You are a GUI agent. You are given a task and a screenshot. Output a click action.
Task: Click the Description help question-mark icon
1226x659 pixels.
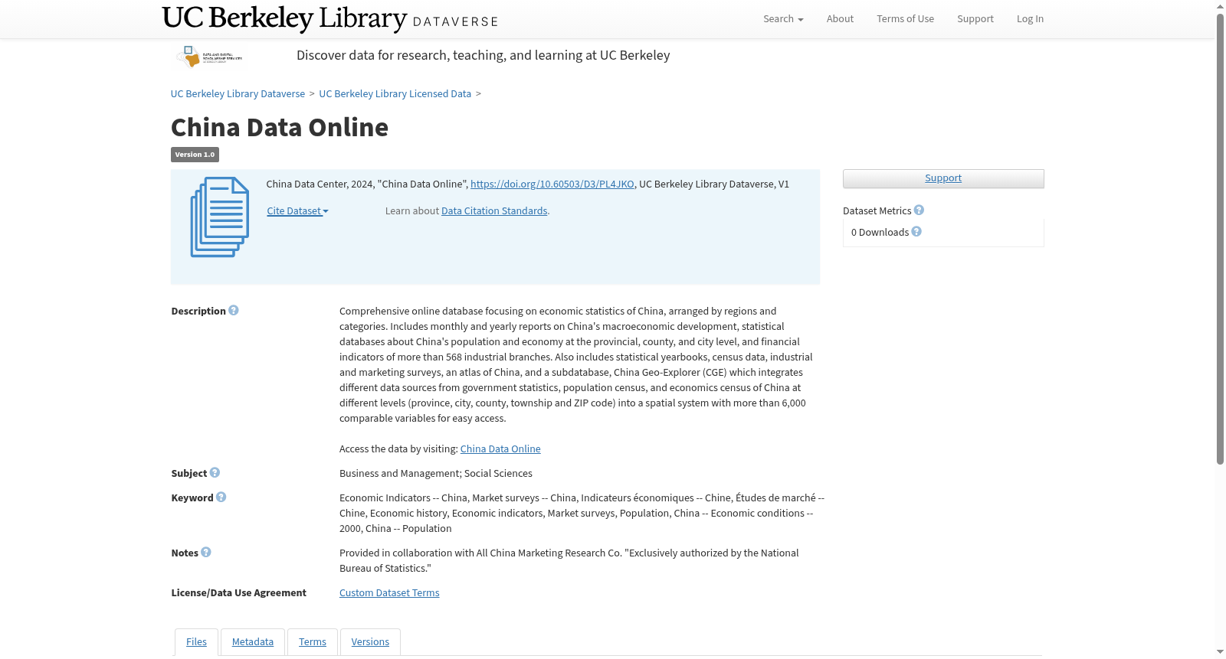234,310
